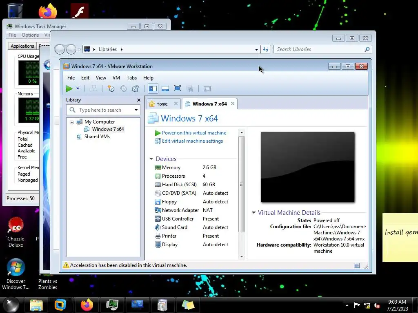Viewport: 418px width, 313px height.
Task: Open the File menu in VMware Workstation
Action: (x=71, y=78)
